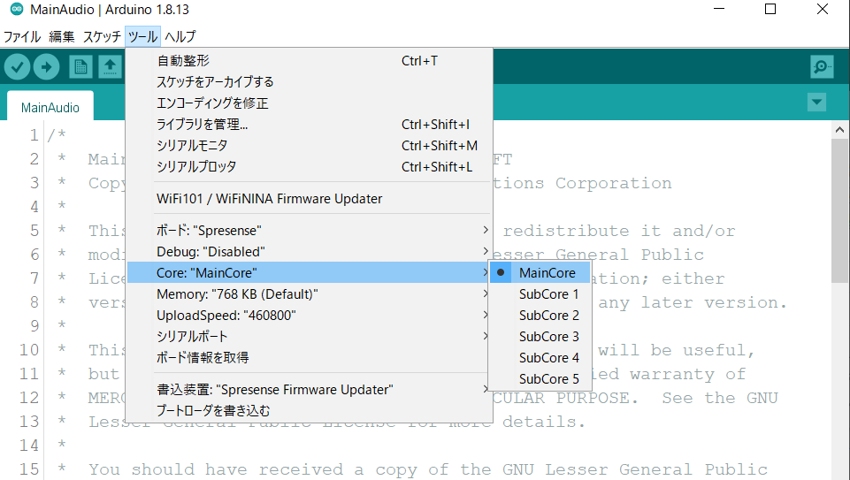The height and width of the screenshot is (480, 850).
Task: Click the vertical scrollbar thumb
Action: click(839, 210)
